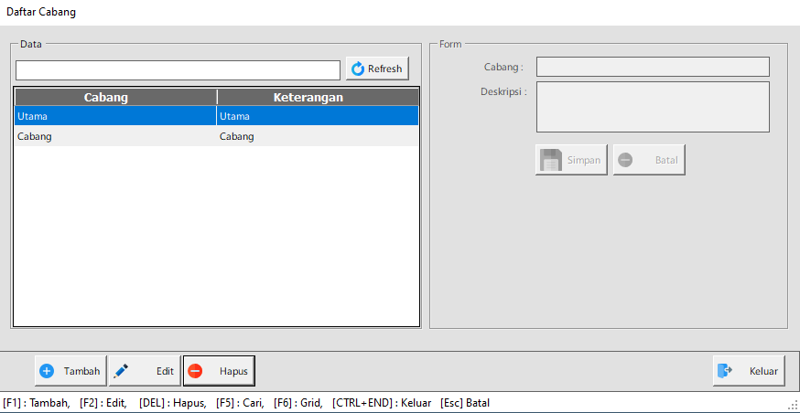Click the Cabang text field in Form
This screenshot has width=800, height=413.
[x=652, y=67]
